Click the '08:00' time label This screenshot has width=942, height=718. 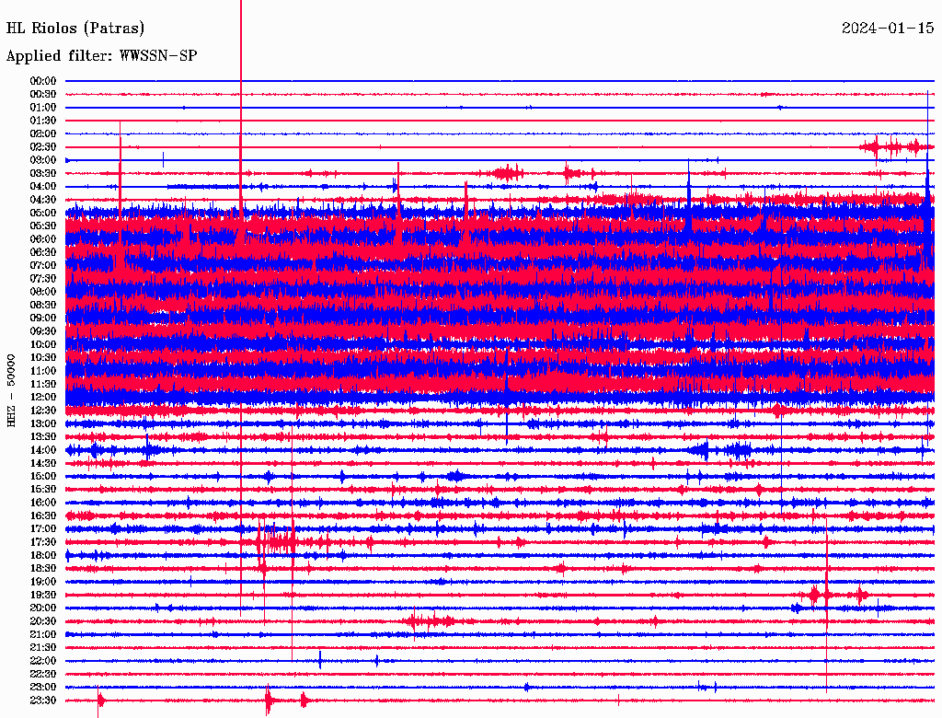43,292
